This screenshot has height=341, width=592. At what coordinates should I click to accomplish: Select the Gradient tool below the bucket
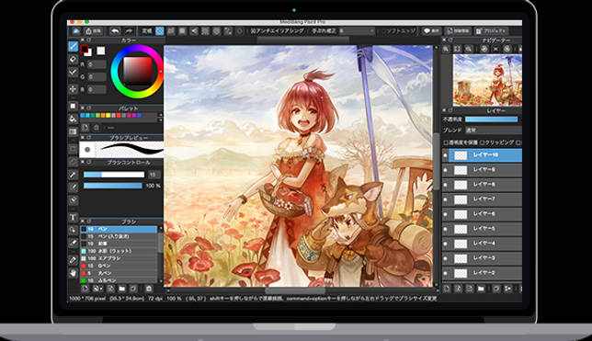pos(74,131)
